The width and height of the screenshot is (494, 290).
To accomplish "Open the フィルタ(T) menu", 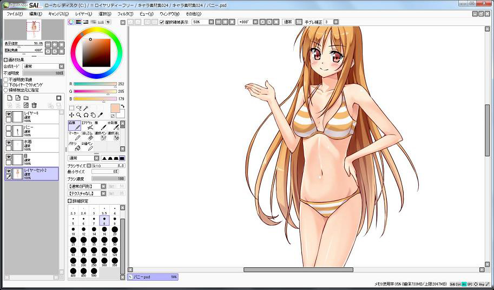I will 125,13.
